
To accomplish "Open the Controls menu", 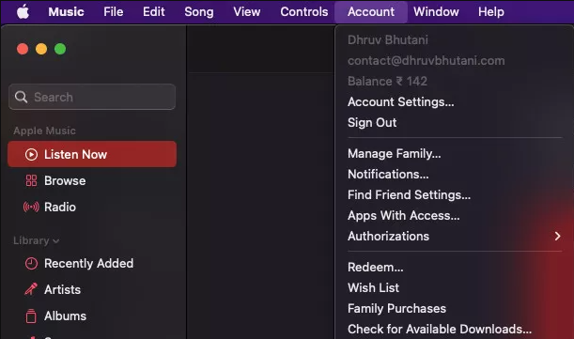I will [303, 11].
